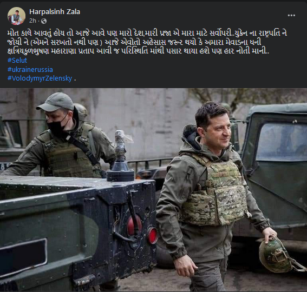Follow the #VolodymyrZelensky hashtag
The image size is (307, 292).
point(40,78)
